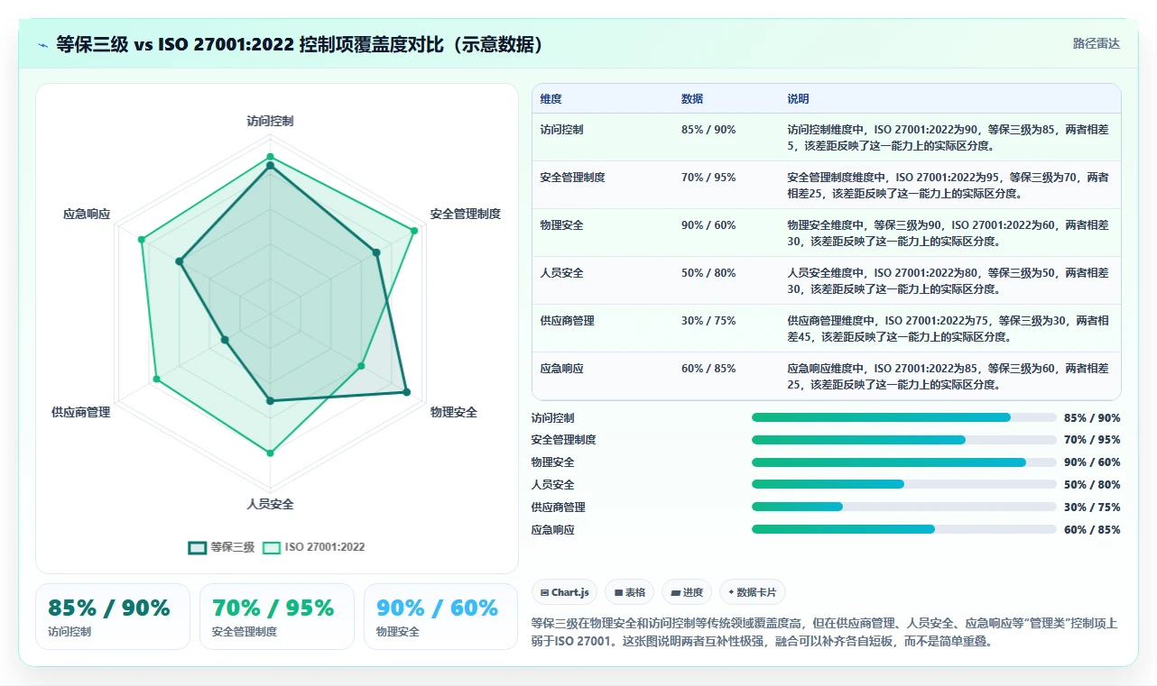Select the 进度 chip
The width and height of the screenshot is (1157, 686).
687,592
